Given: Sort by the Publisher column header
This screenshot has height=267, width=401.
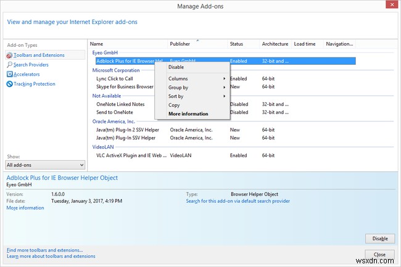Looking at the screenshot, I should click(197, 44).
